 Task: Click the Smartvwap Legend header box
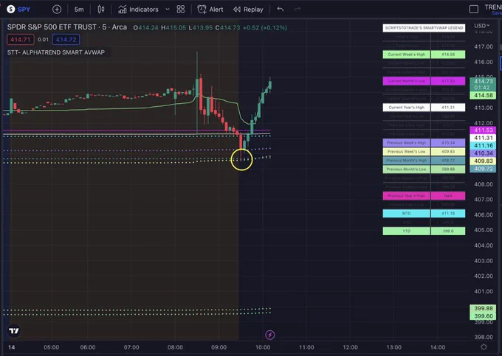(x=424, y=28)
